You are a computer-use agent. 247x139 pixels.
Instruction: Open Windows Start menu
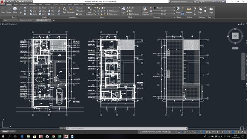pyautogui.click(x=3, y=136)
